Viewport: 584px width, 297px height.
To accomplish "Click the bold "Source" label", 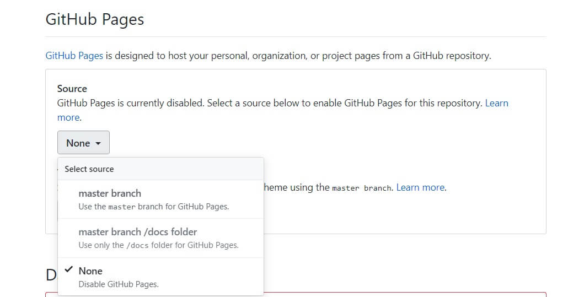I will pos(72,88).
